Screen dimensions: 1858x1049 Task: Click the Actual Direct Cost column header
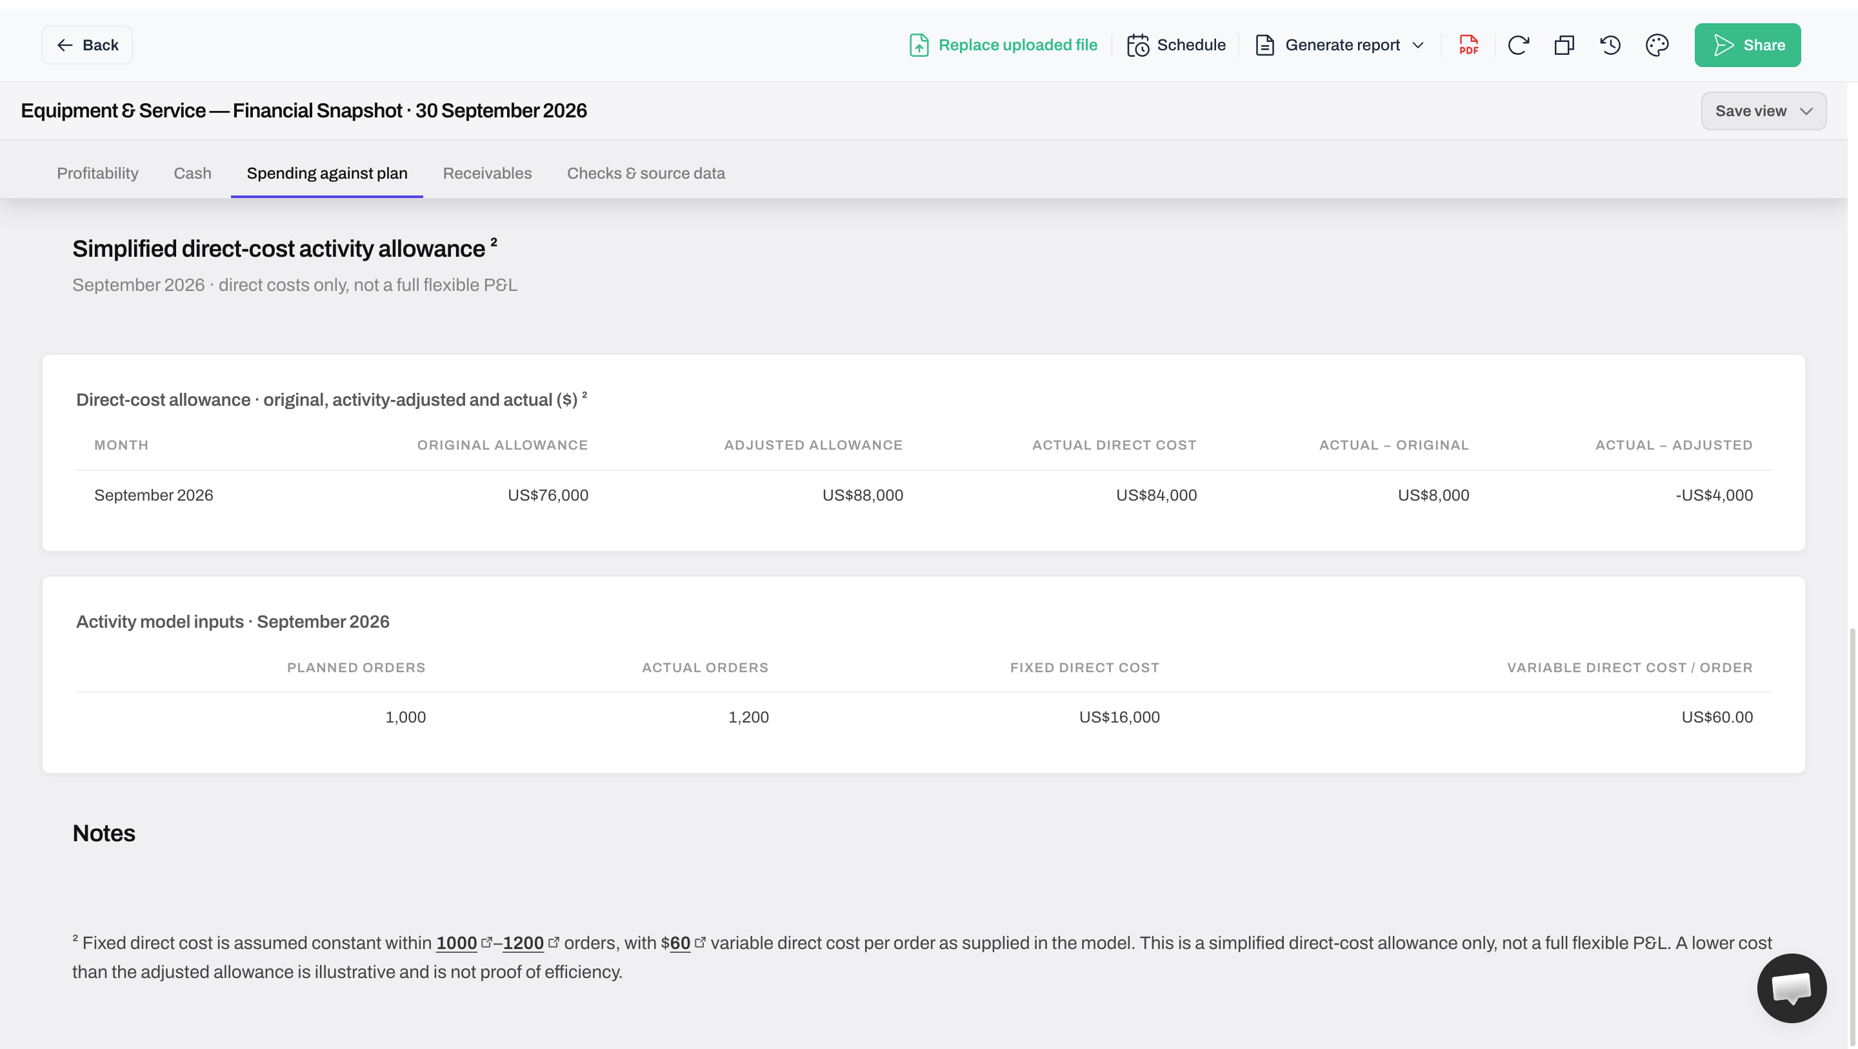point(1114,445)
